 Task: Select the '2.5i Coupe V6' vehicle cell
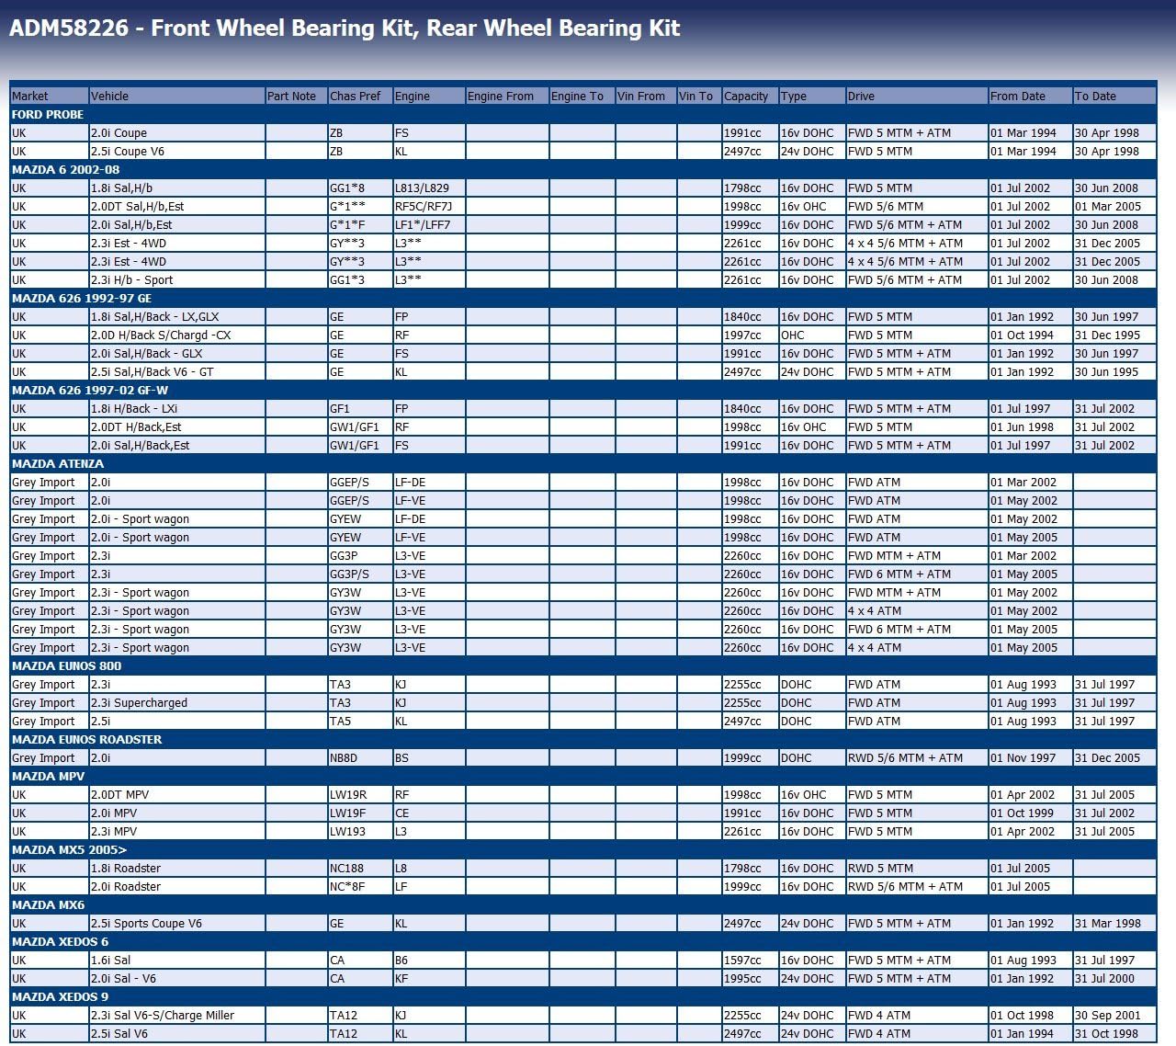(x=177, y=151)
